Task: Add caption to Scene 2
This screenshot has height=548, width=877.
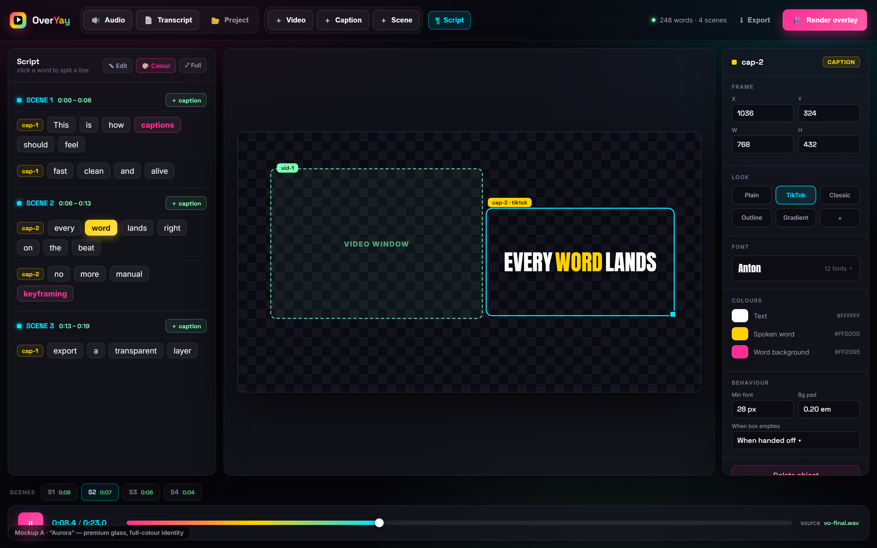Action: (x=186, y=203)
